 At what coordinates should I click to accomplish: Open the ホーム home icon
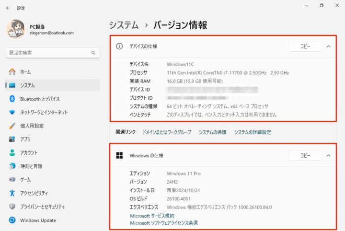12,72
